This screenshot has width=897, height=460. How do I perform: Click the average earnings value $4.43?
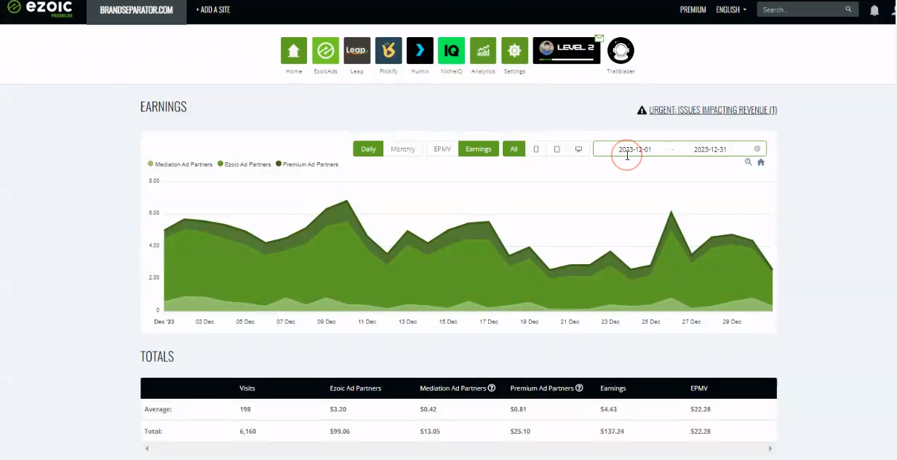click(x=609, y=409)
